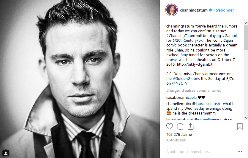Click the S'abonner follow link
248x158 pixels.
[x=225, y=10]
